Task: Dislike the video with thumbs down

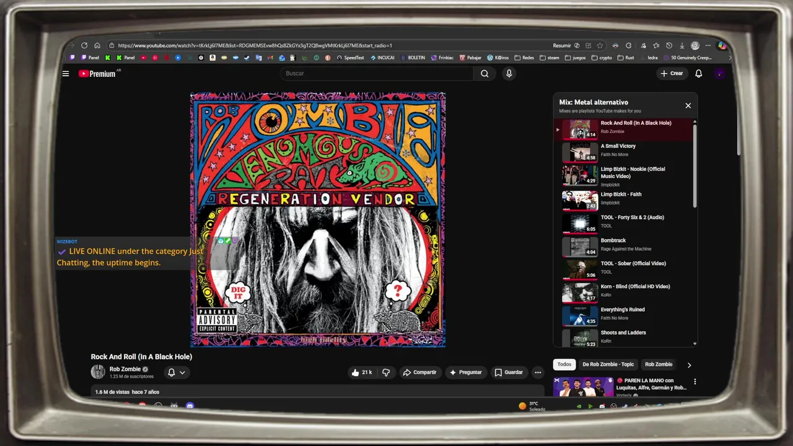Action: (x=386, y=372)
